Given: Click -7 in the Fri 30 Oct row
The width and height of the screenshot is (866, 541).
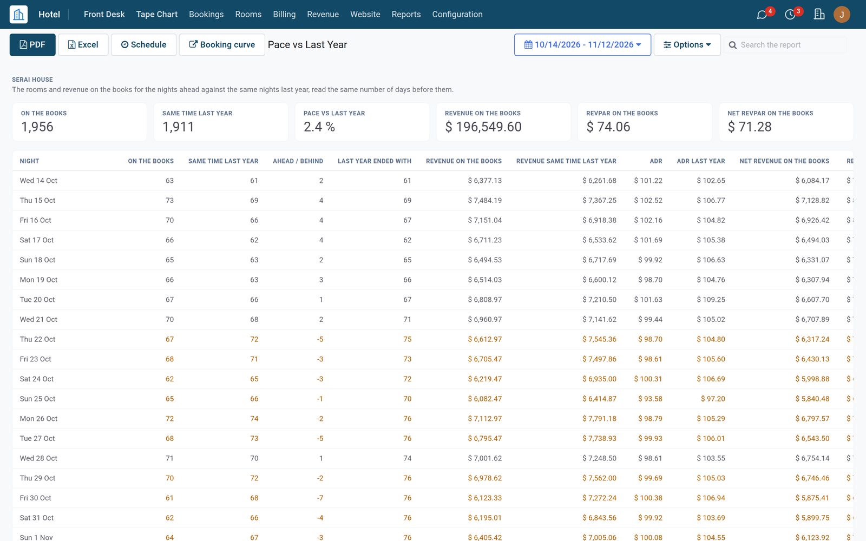Looking at the screenshot, I should pyautogui.click(x=320, y=498).
